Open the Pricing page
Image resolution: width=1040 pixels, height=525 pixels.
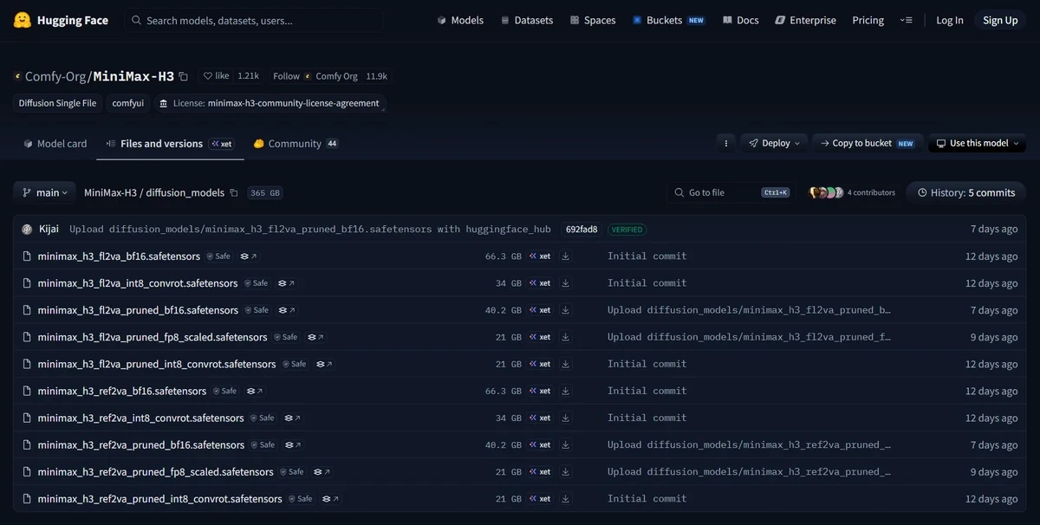[x=868, y=20]
